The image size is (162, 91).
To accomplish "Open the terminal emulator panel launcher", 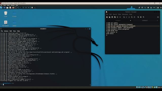I will pyautogui.click(x=16, y=8).
